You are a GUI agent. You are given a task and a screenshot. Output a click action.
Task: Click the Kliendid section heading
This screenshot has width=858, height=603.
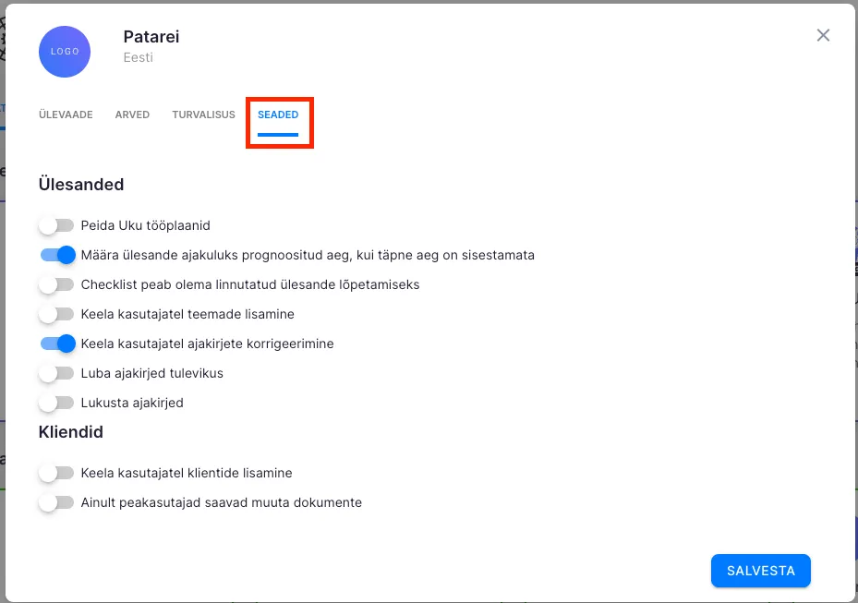71,432
